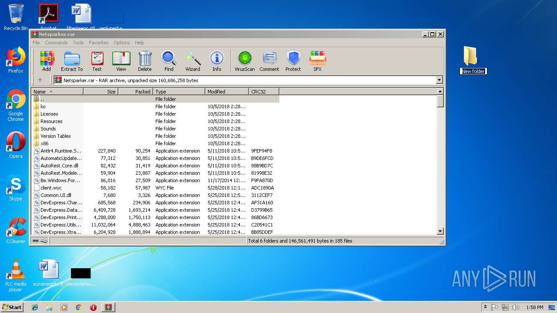Click the WinRAR taskbar button
557x313 pixels.
click(x=108, y=307)
